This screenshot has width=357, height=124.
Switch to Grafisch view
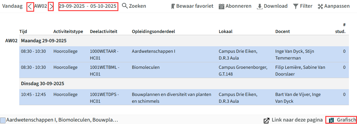point(341,120)
